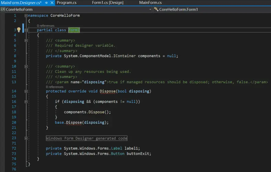Click the 'Button' type on line 73
This screenshot has height=172, width=271.
coord(117,154)
